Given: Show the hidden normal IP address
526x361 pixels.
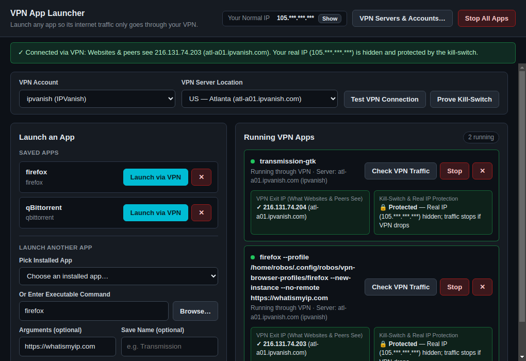Looking at the screenshot, I should 330,19.
